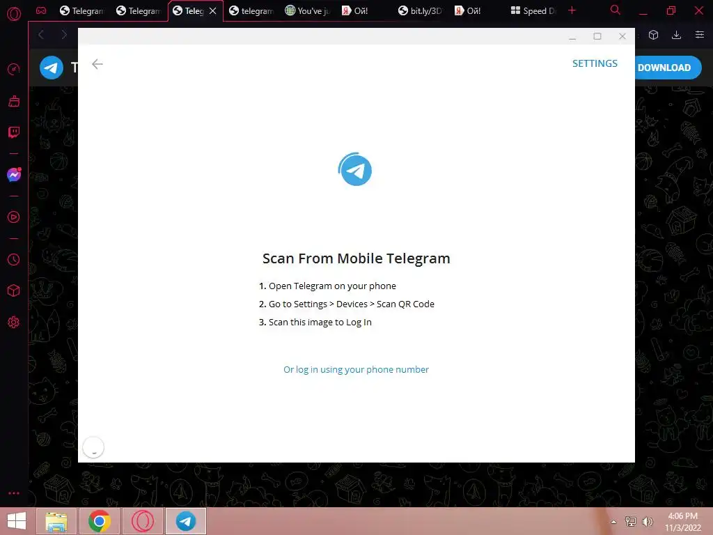This screenshot has width=713, height=535.
Task: Switch to the second Ой! tab beside Speed Dial
Action: click(x=477, y=11)
